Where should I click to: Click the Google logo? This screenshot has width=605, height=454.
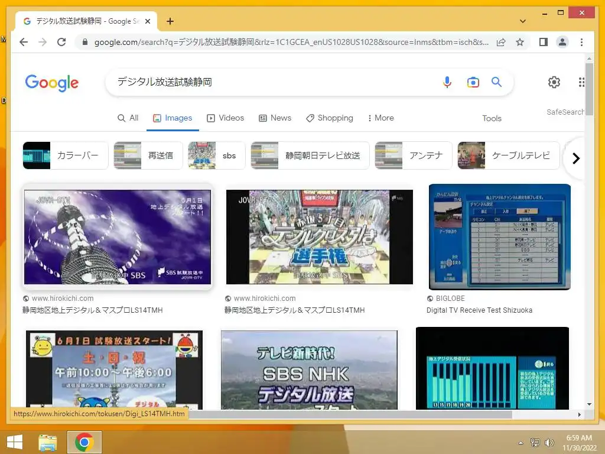point(52,83)
